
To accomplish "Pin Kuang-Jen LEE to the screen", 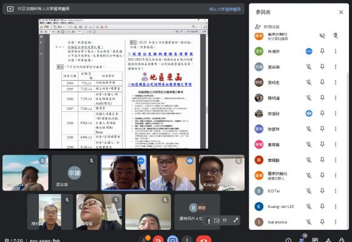I will [x=322, y=206].
